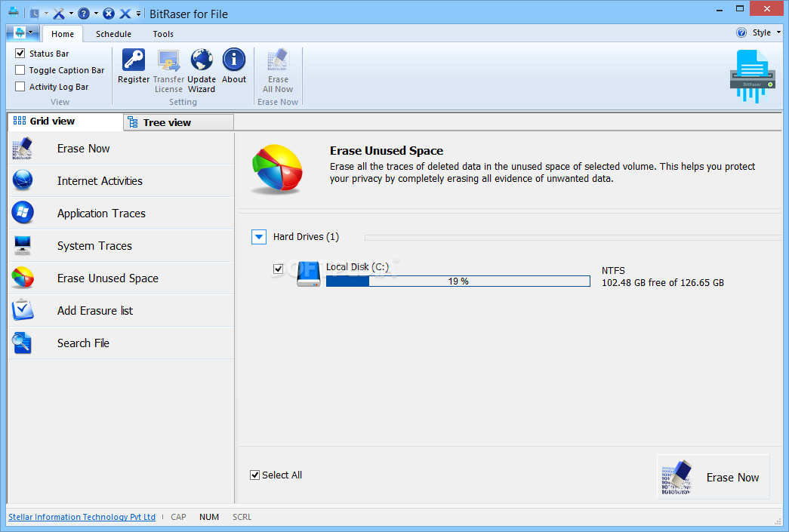Click the Register key icon

134,60
